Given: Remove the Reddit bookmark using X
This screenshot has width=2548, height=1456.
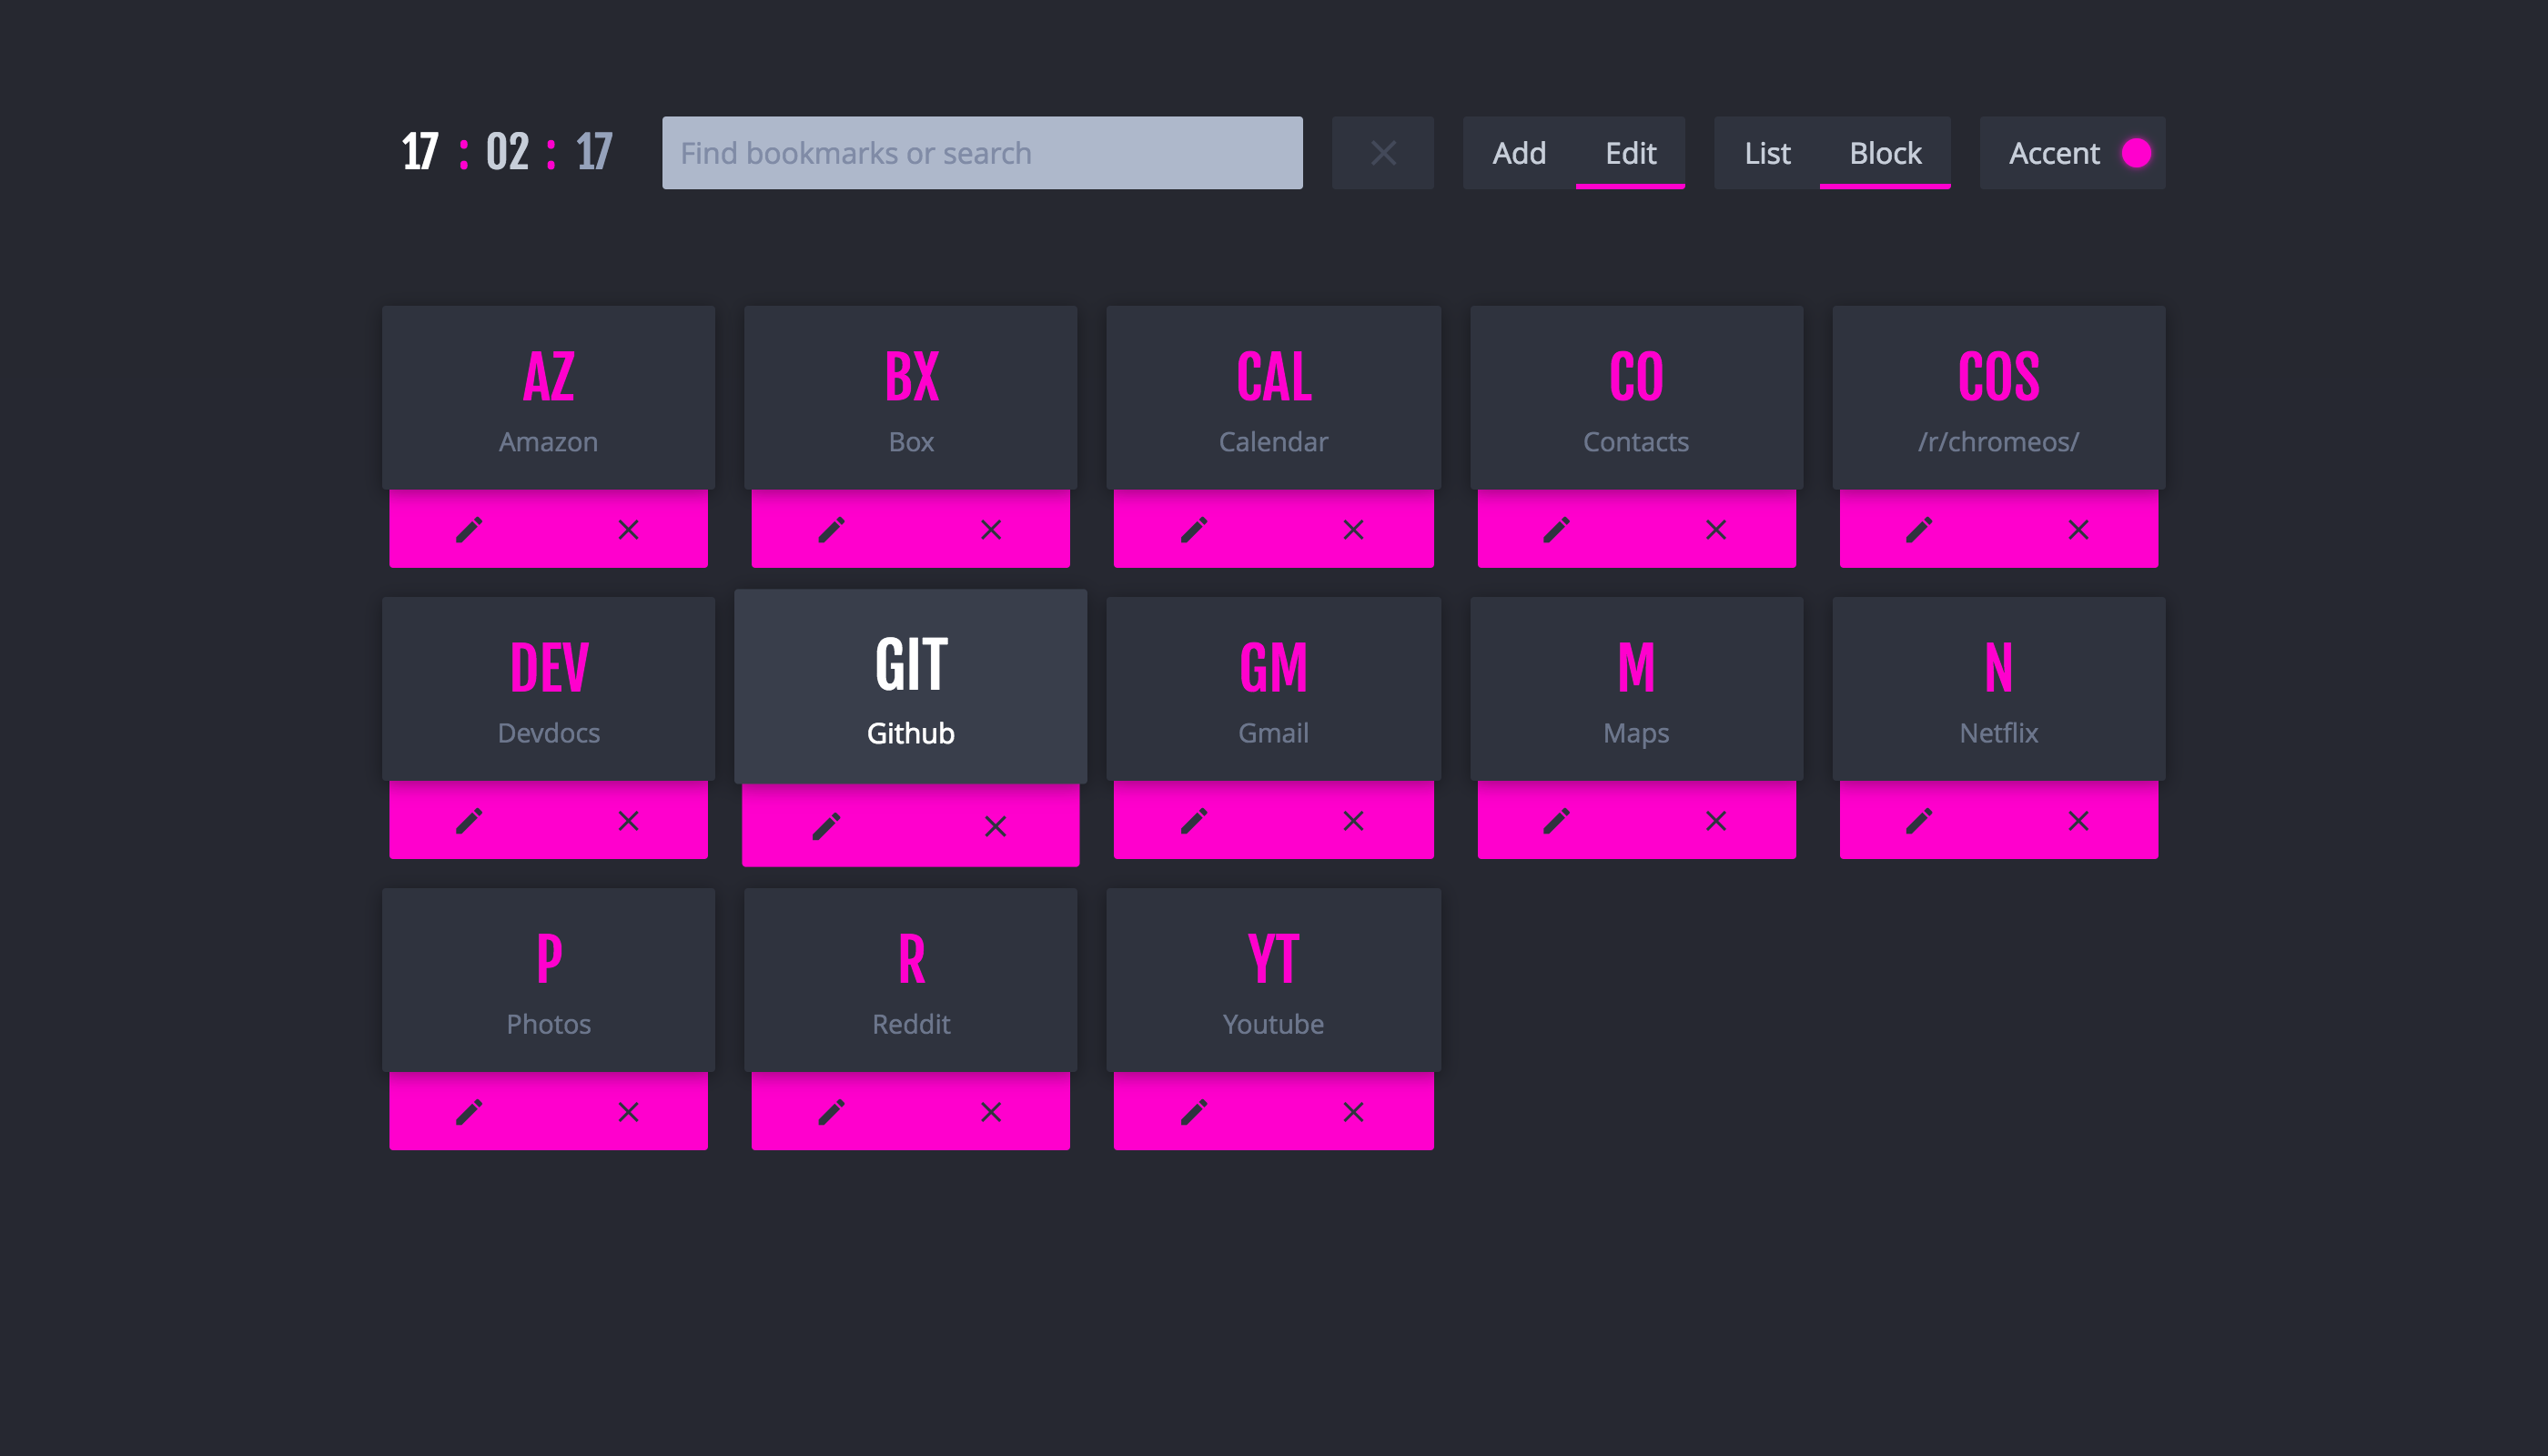Looking at the screenshot, I should click(990, 1111).
